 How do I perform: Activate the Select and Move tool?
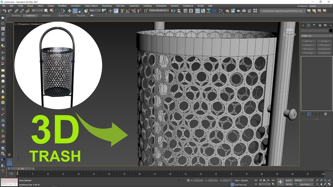point(69,11)
